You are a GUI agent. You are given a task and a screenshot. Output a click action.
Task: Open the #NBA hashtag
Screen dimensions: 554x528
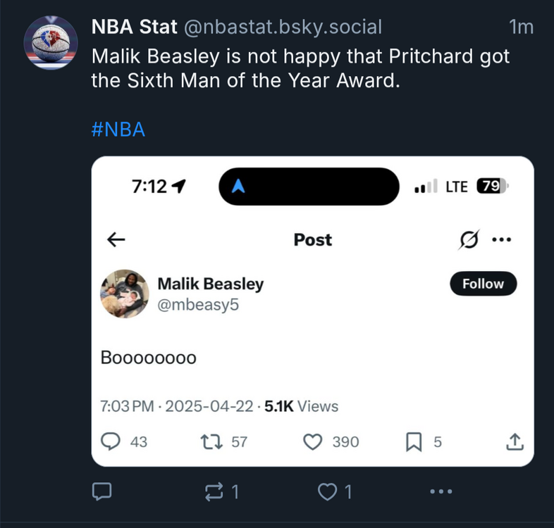pyautogui.click(x=118, y=130)
